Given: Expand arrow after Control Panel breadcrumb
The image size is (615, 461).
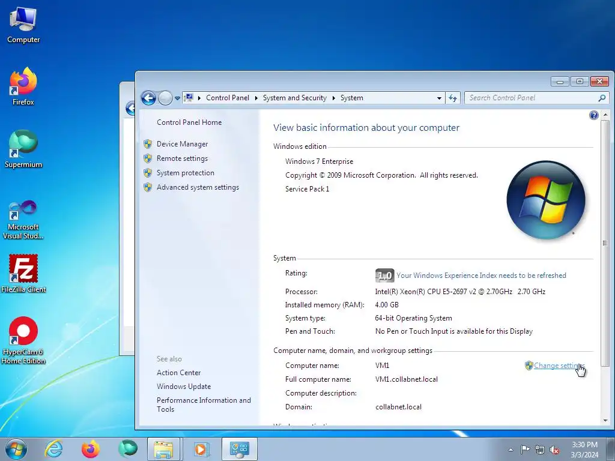Looking at the screenshot, I should pyautogui.click(x=256, y=98).
